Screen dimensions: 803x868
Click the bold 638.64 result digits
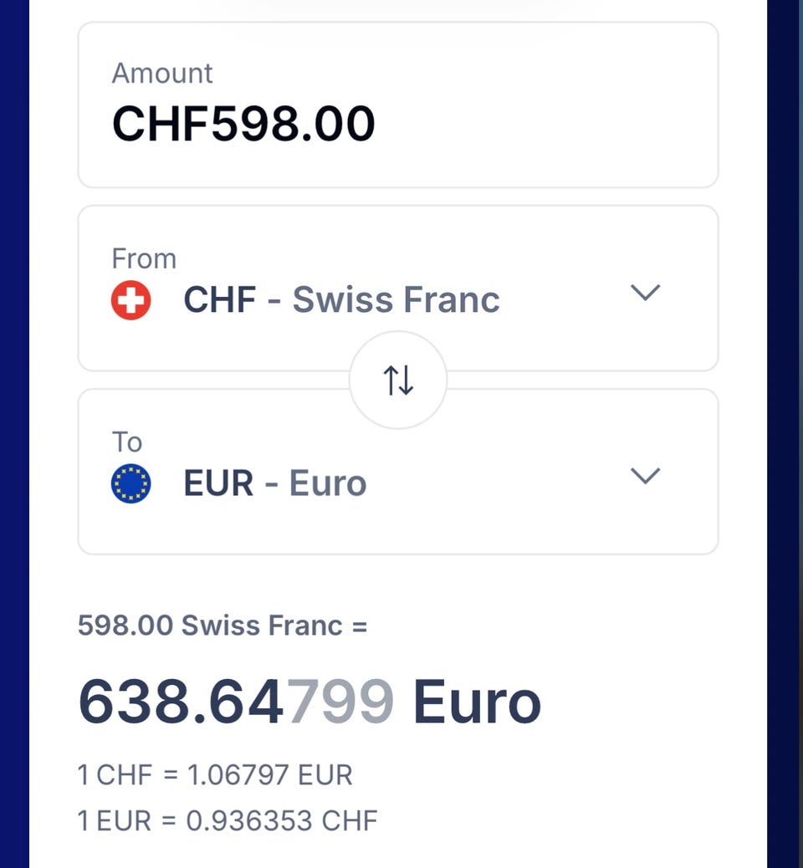point(181,701)
